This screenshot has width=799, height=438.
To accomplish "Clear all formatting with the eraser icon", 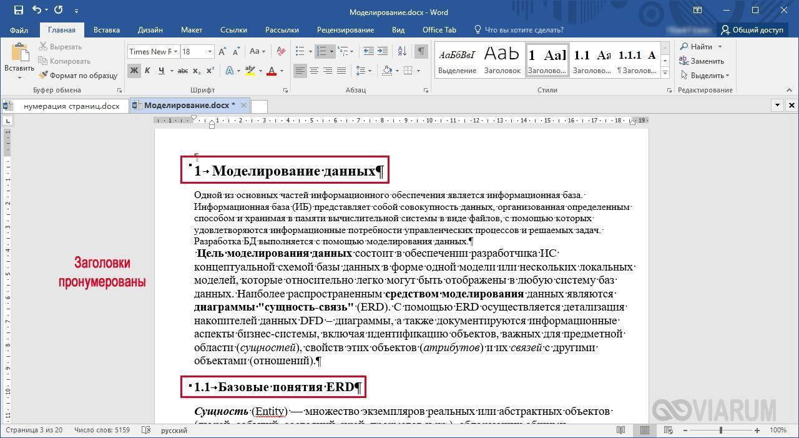I will coord(281,52).
